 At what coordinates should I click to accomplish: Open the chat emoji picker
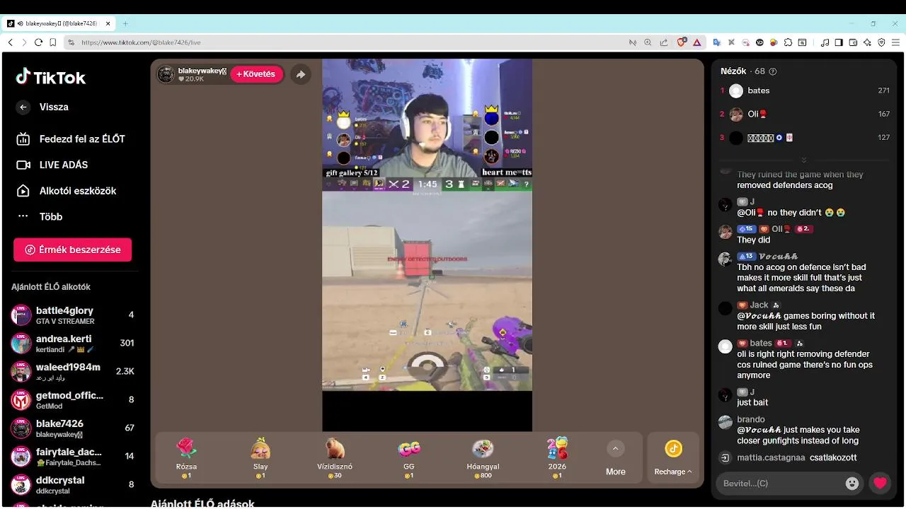pos(852,484)
